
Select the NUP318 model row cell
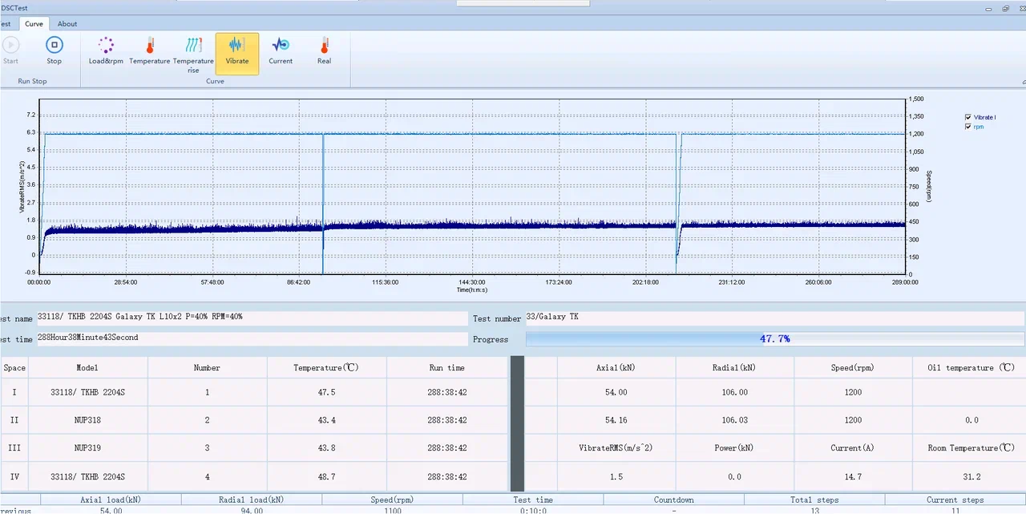point(87,420)
